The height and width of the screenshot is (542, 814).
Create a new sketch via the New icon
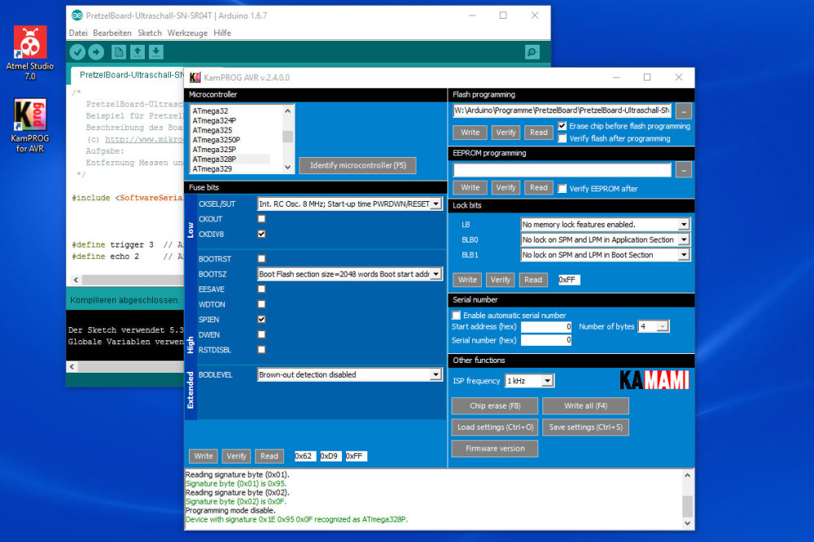coord(116,51)
